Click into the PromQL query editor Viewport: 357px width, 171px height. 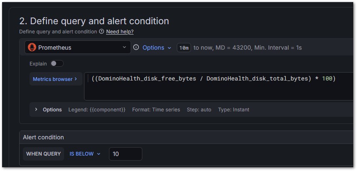tap(218, 86)
